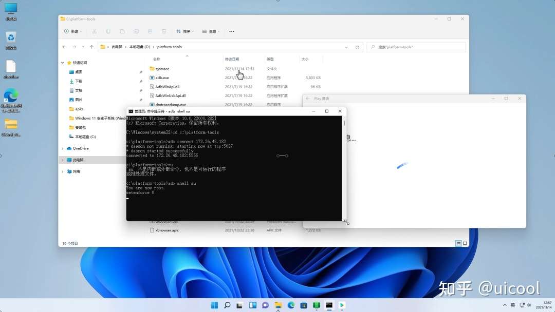This screenshot has width=555, height=312.
Task: Open Recycle Bin desktop icon
Action: point(11,41)
